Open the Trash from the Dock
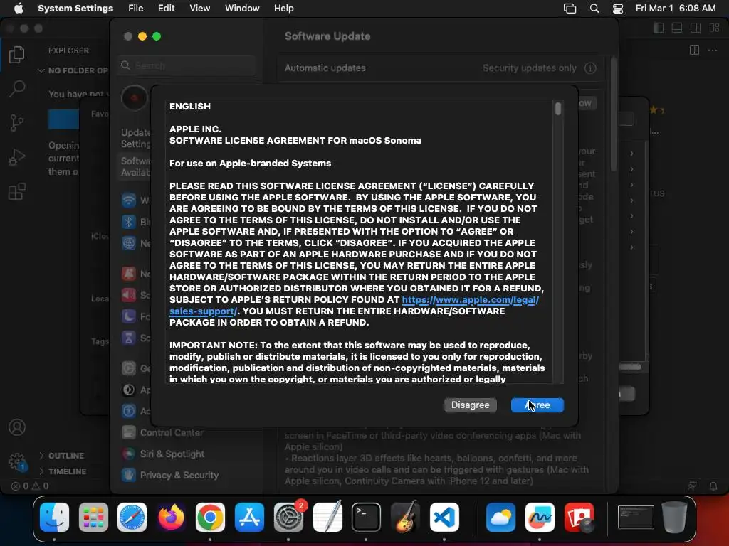The height and width of the screenshot is (546, 729). tap(674, 518)
